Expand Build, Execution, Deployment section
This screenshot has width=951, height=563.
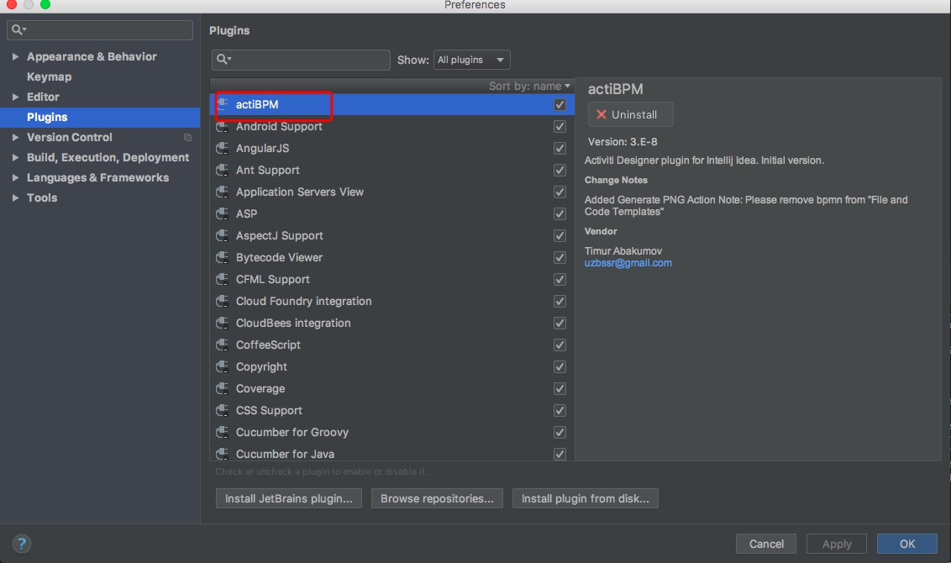15,157
